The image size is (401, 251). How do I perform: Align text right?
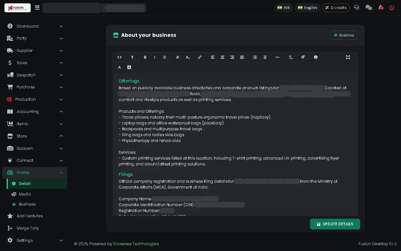[x=232, y=57]
